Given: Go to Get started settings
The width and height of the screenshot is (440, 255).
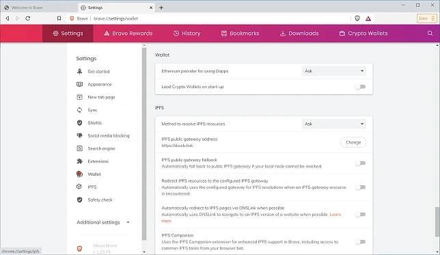Looking at the screenshot, I should tap(98, 71).
